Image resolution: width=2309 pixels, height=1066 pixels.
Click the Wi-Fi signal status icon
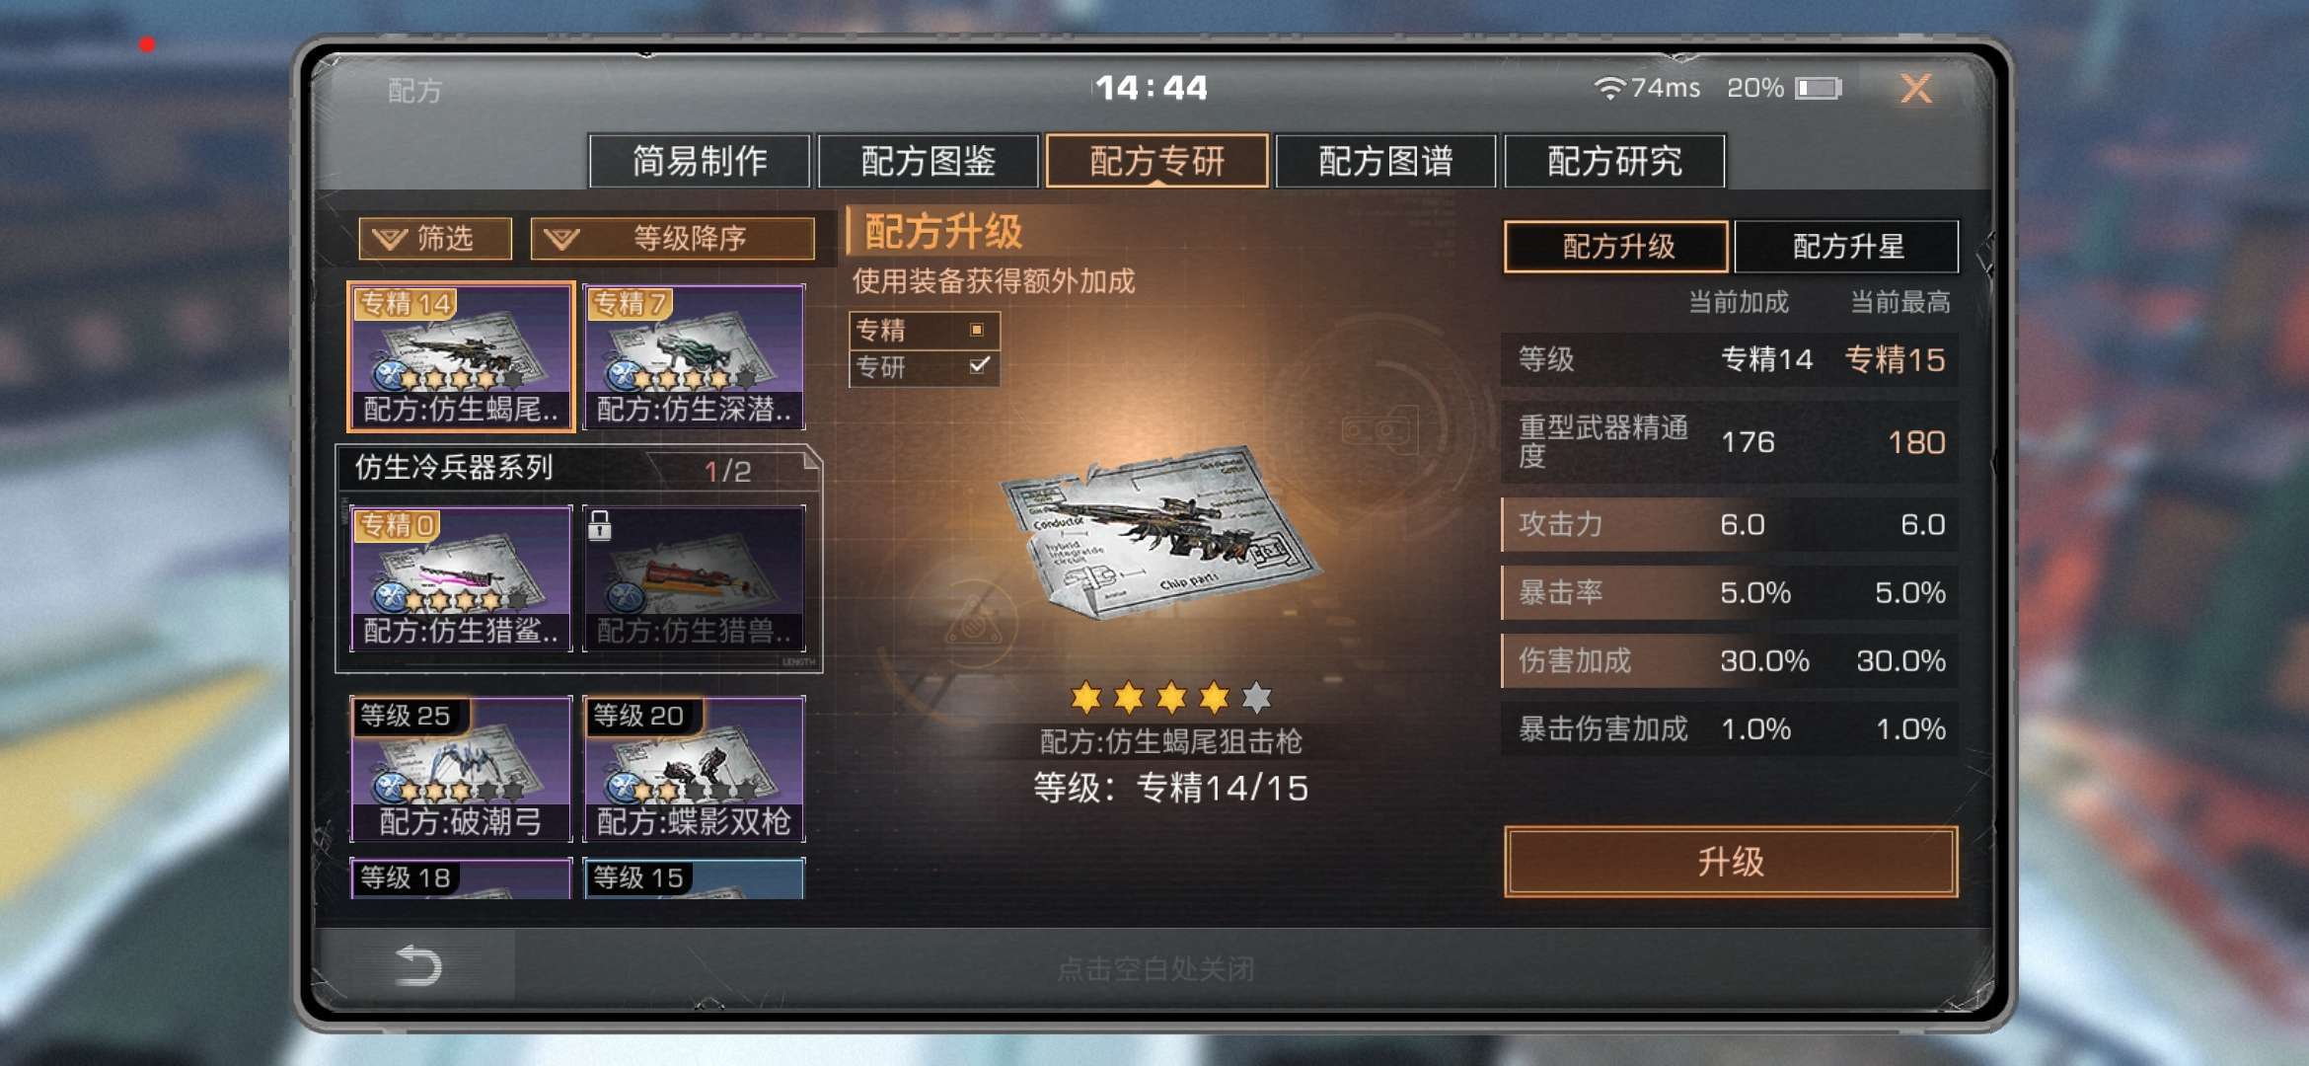1609,89
